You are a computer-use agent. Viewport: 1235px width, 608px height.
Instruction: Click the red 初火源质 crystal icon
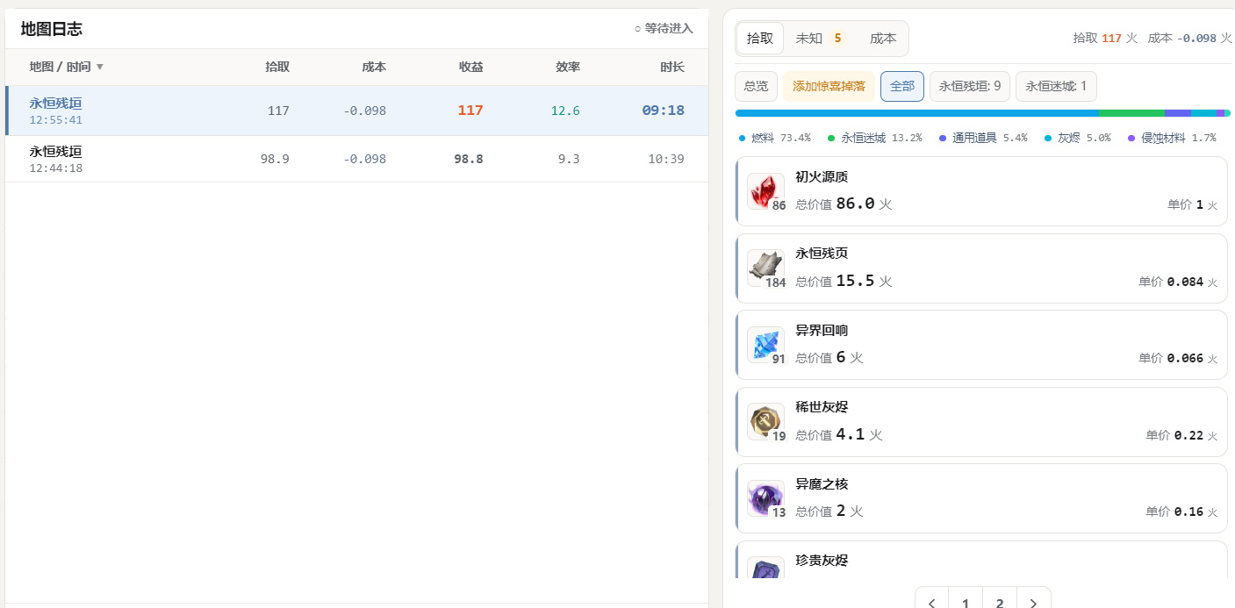point(765,191)
